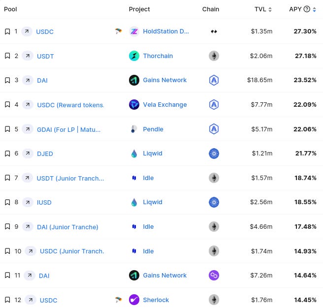Image resolution: width=323 pixels, height=308 pixels.
Task: Open the Vela Exchange project link
Action: click(165, 105)
